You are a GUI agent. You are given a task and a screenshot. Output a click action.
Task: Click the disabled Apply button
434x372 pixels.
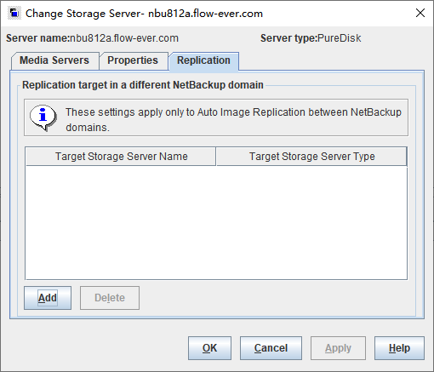(338, 348)
